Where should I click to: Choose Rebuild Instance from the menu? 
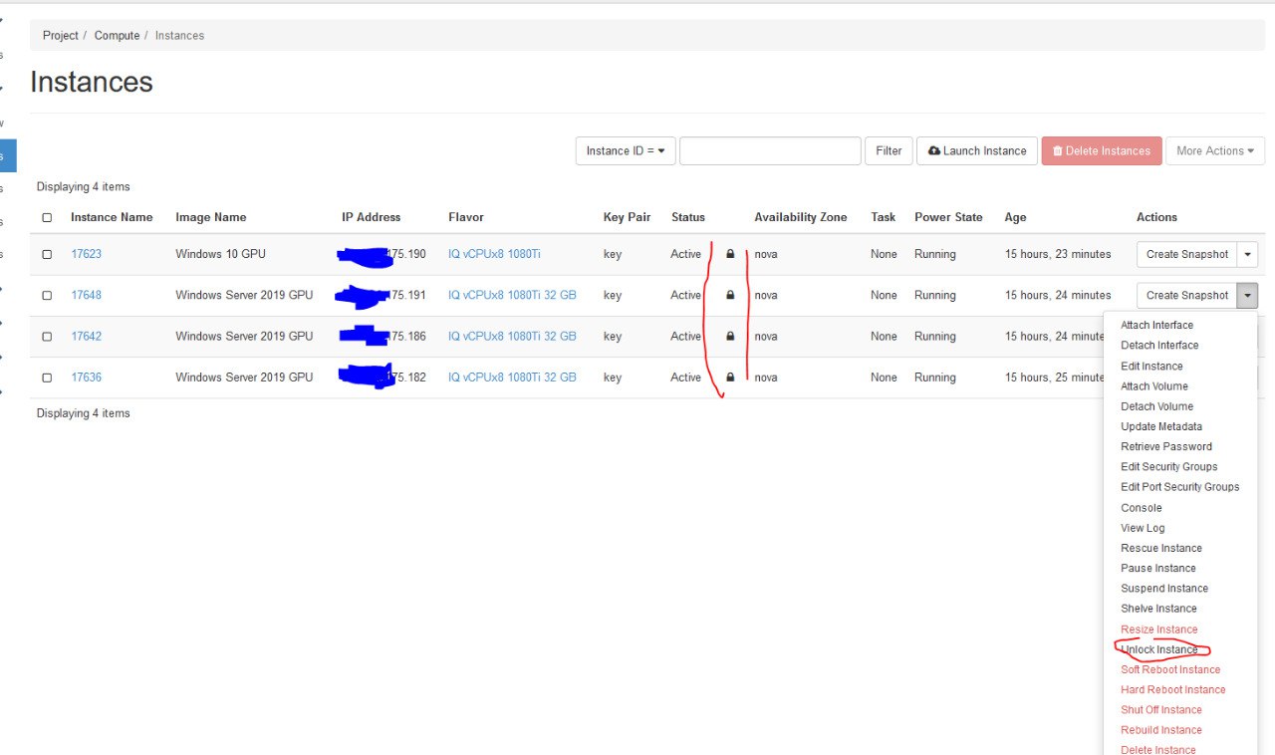pos(1161,730)
